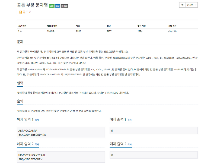Click the 문제 section heading
This screenshot has width=217, height=164.
(x=19, y=42)
